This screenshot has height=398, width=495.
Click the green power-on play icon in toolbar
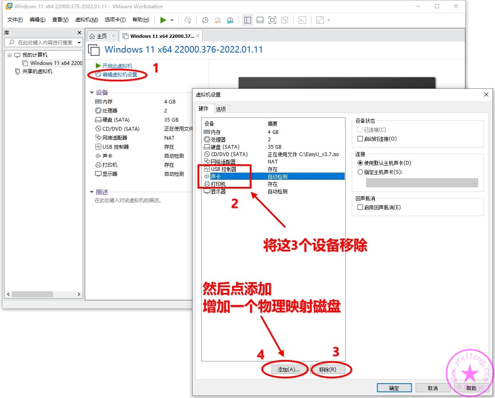pos(163,20)
